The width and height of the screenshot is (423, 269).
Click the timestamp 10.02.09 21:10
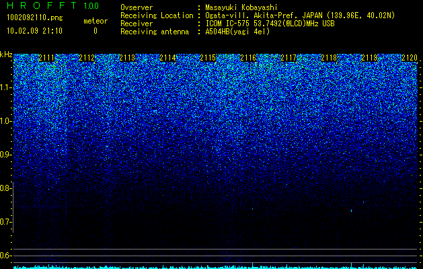(34, 31)
